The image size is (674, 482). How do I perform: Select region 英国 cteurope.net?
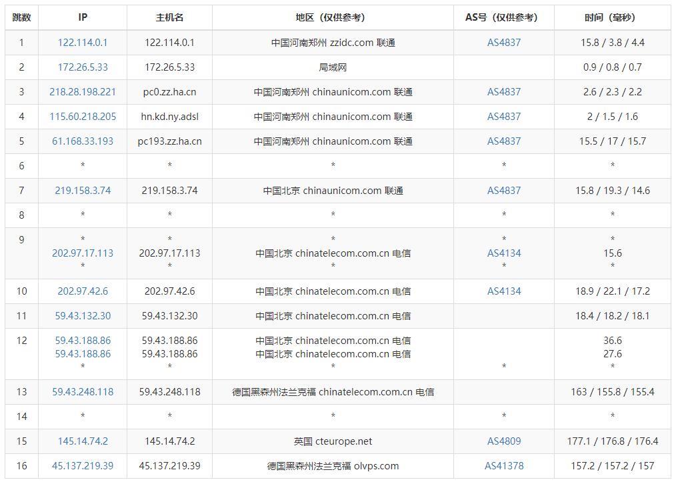pyautogui.click(x=333, y=441)
